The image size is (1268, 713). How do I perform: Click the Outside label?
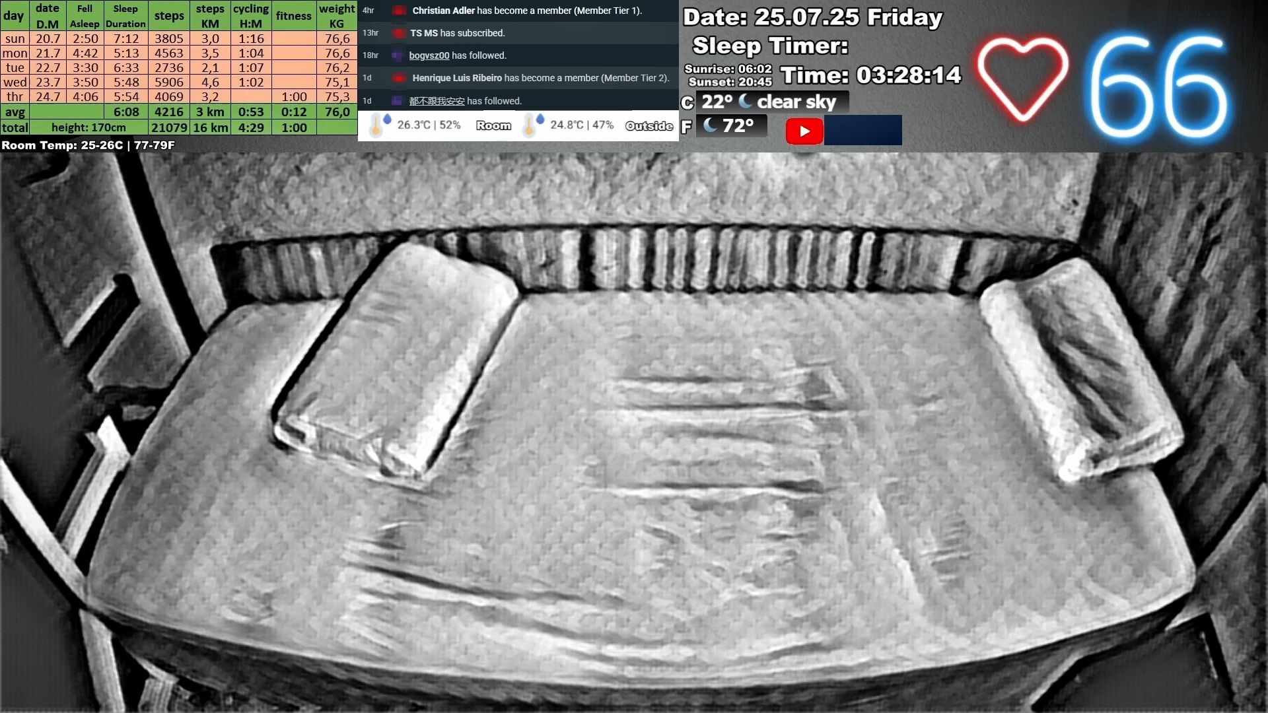point(649,126)
